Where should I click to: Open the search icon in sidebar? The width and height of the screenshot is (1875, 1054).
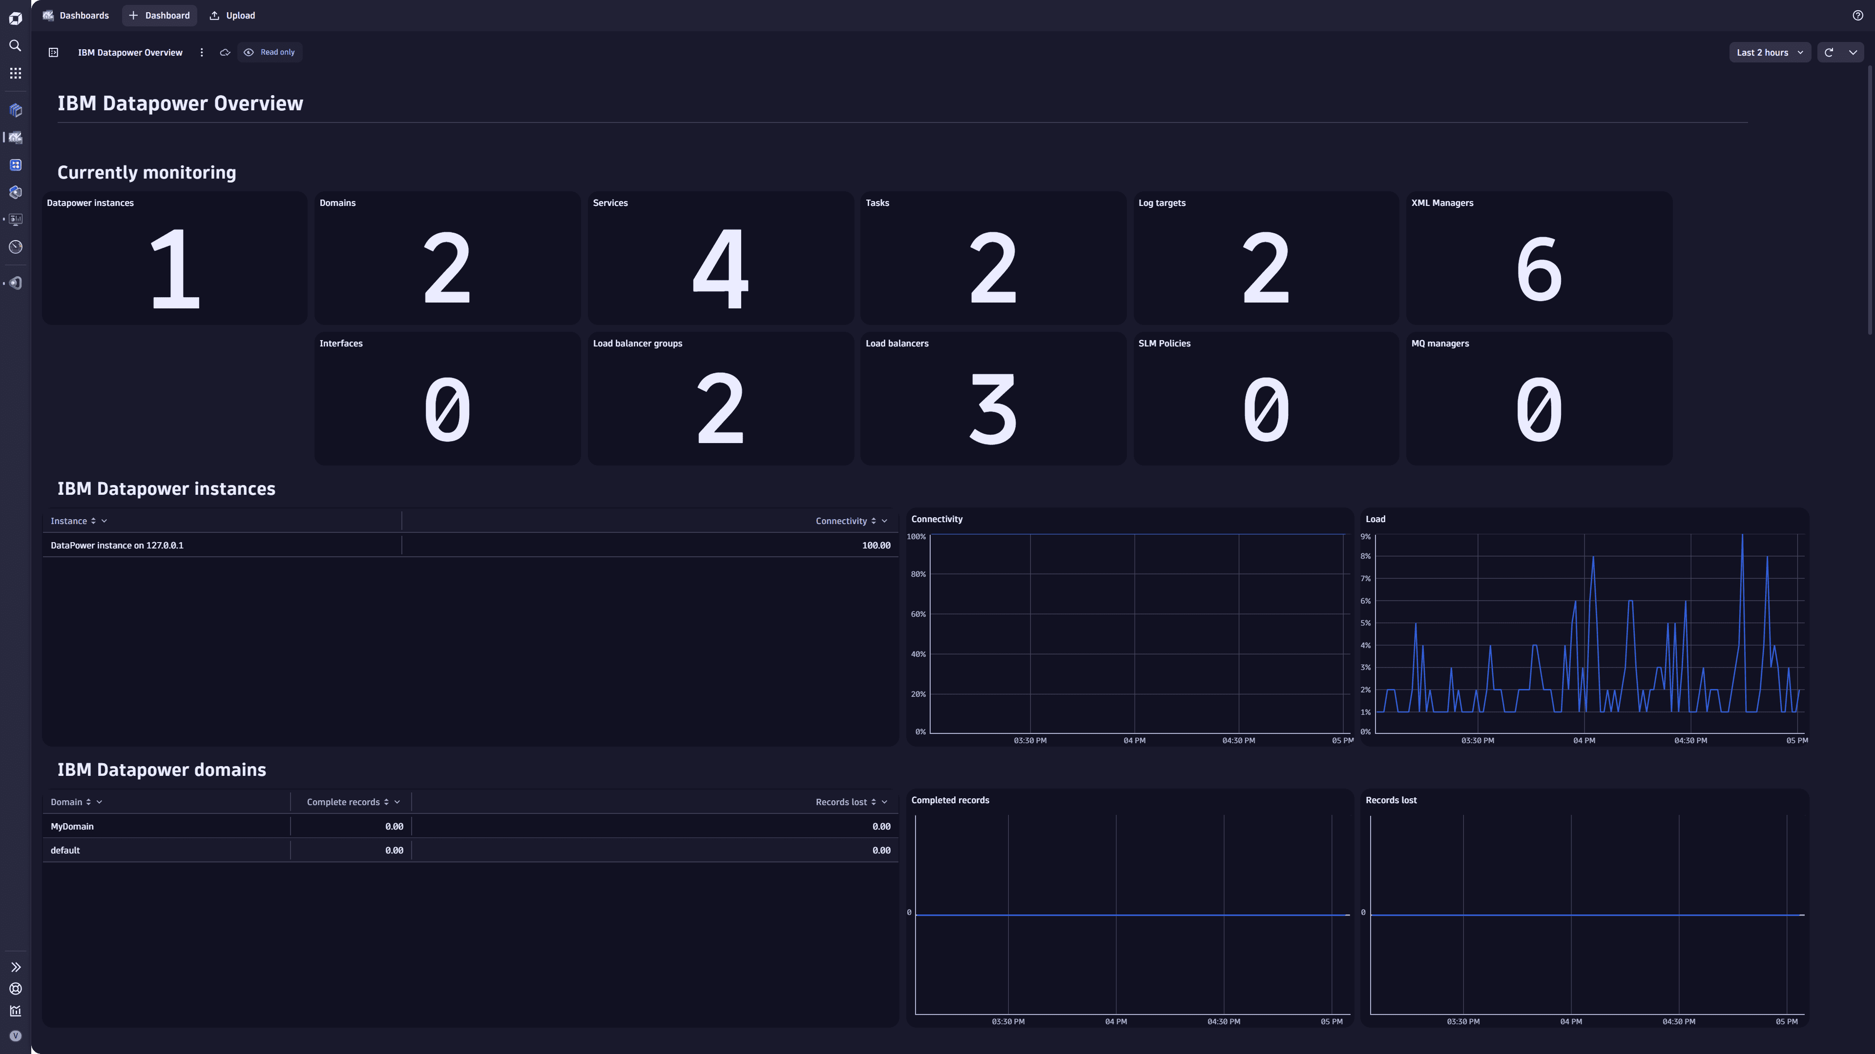[15, 46]
